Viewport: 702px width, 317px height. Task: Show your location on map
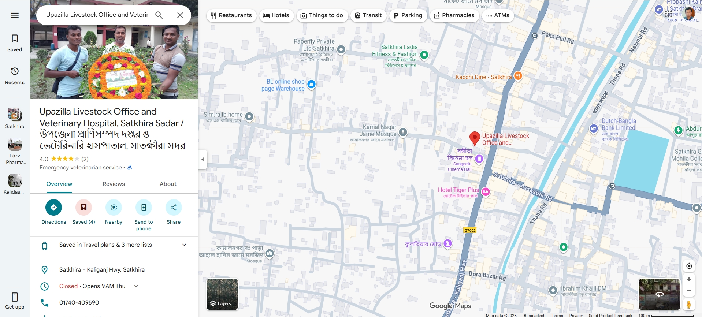pyautogui.click(x=689, y=266)
